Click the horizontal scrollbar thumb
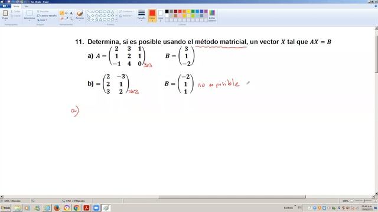This screenshot has width=378, height=212. tap(232, 197)
